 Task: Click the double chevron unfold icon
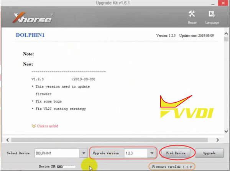coord(34,126)
